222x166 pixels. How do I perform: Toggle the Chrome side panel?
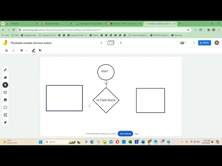pos(208,30)
